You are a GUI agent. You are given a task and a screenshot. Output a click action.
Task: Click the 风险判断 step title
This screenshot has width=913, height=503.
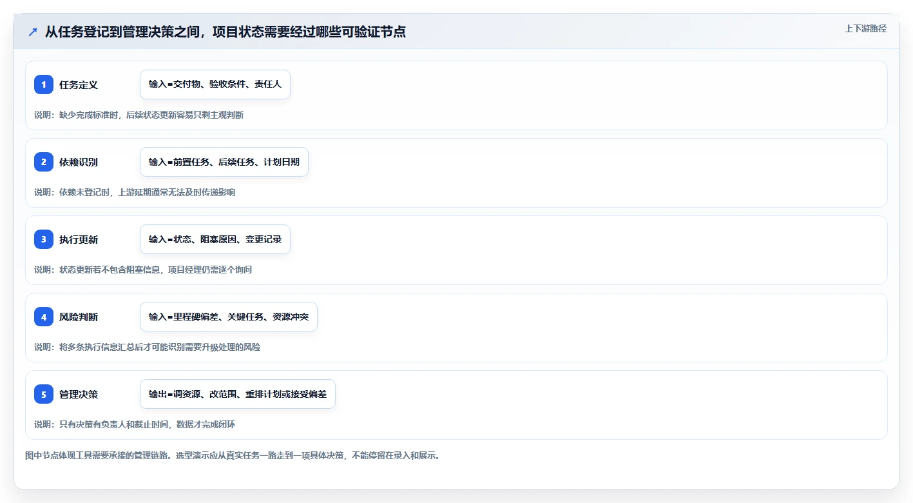79,317
